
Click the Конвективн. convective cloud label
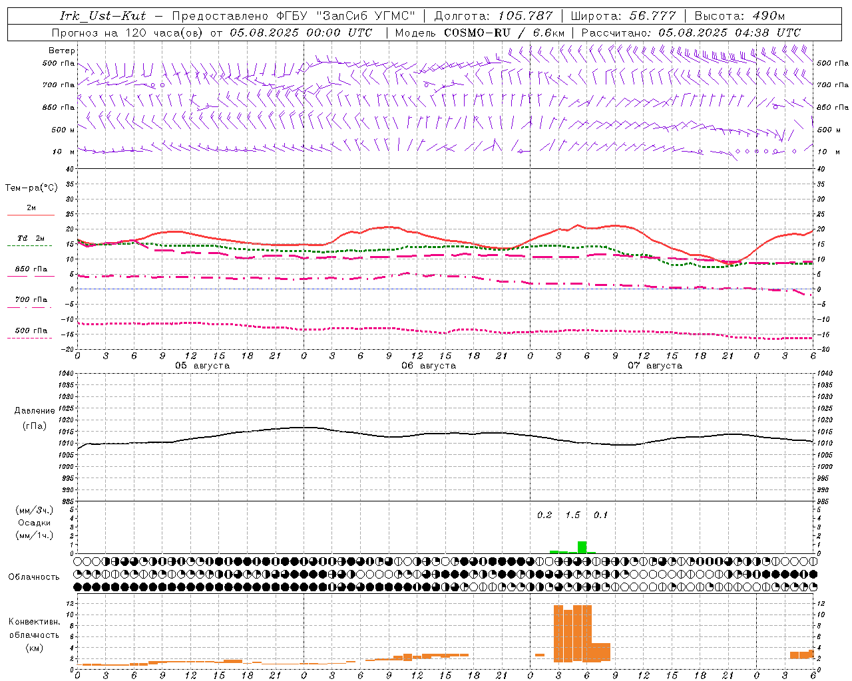click(x=35, y=622)
